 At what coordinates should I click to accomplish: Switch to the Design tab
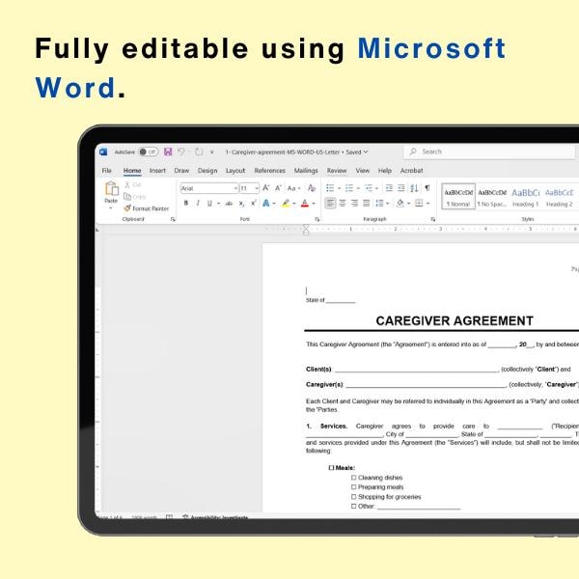(207, 171)
